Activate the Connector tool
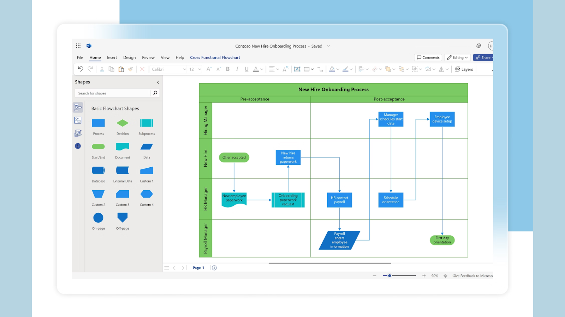565x317 pixels. pyautogui.click(x=320, y=69)
